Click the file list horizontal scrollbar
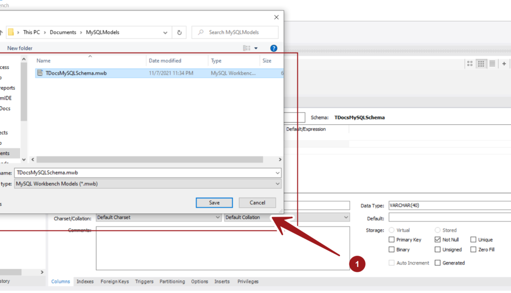The height and width of the screenshot is (293, 511). (150, 159)
